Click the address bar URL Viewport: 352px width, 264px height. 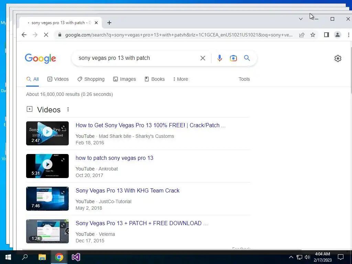click(179, 35)
